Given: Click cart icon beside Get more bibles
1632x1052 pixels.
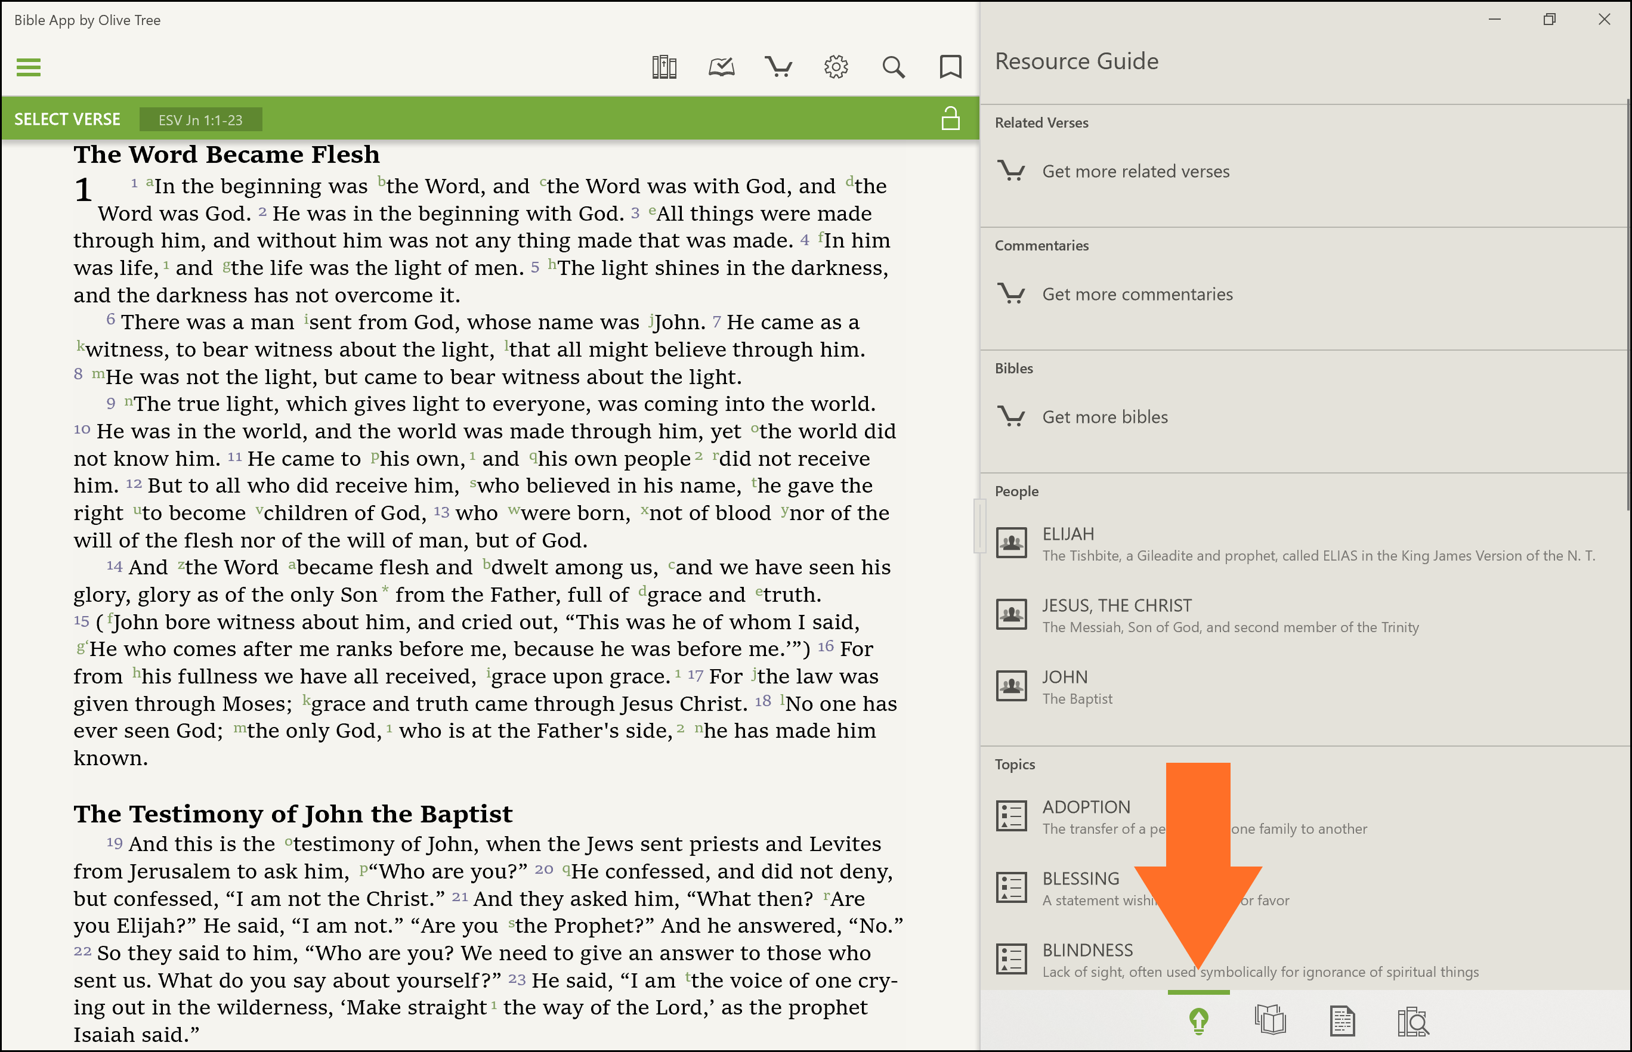Looking at the screenshot, I should 1012,417.
